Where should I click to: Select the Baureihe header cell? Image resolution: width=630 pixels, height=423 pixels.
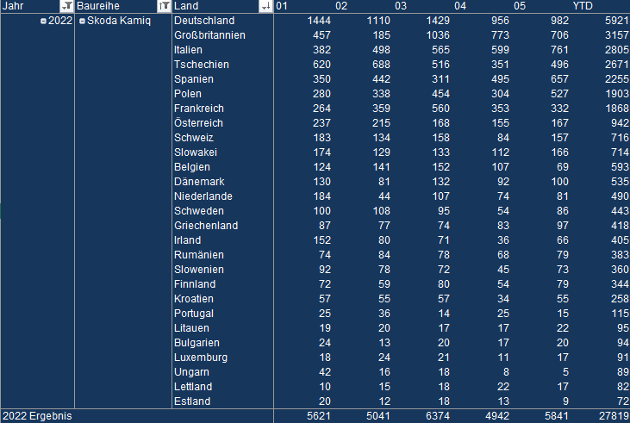pos(123,6)
